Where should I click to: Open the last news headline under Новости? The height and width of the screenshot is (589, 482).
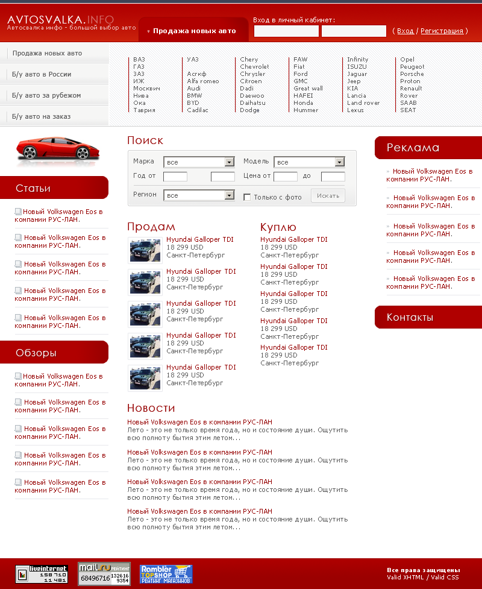click(x=199, y=511)
